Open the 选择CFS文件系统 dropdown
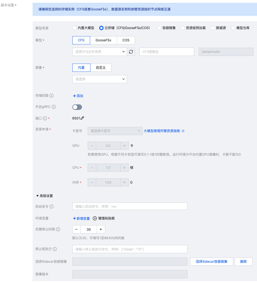This screenshot has height=283, width=257. click(x=100, y=52)
